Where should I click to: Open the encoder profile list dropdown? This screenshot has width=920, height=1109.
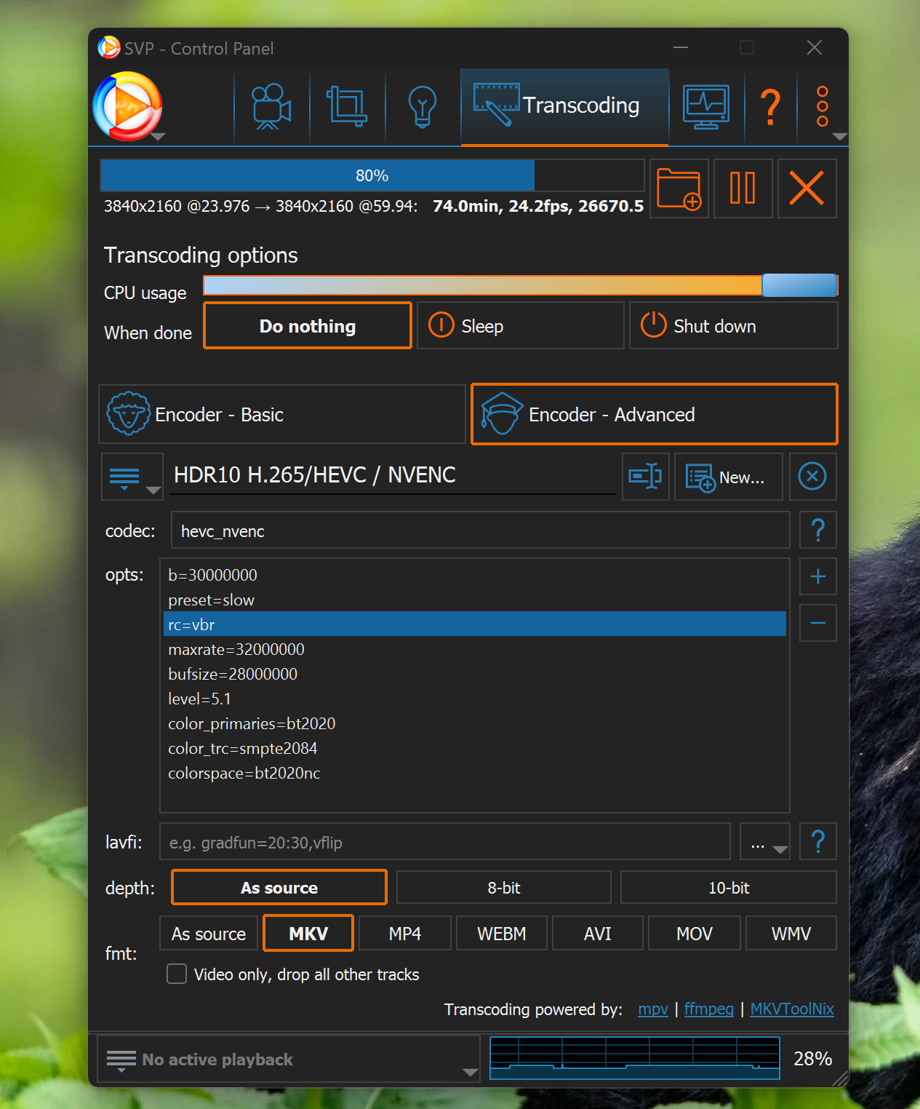tap(132, 477)
